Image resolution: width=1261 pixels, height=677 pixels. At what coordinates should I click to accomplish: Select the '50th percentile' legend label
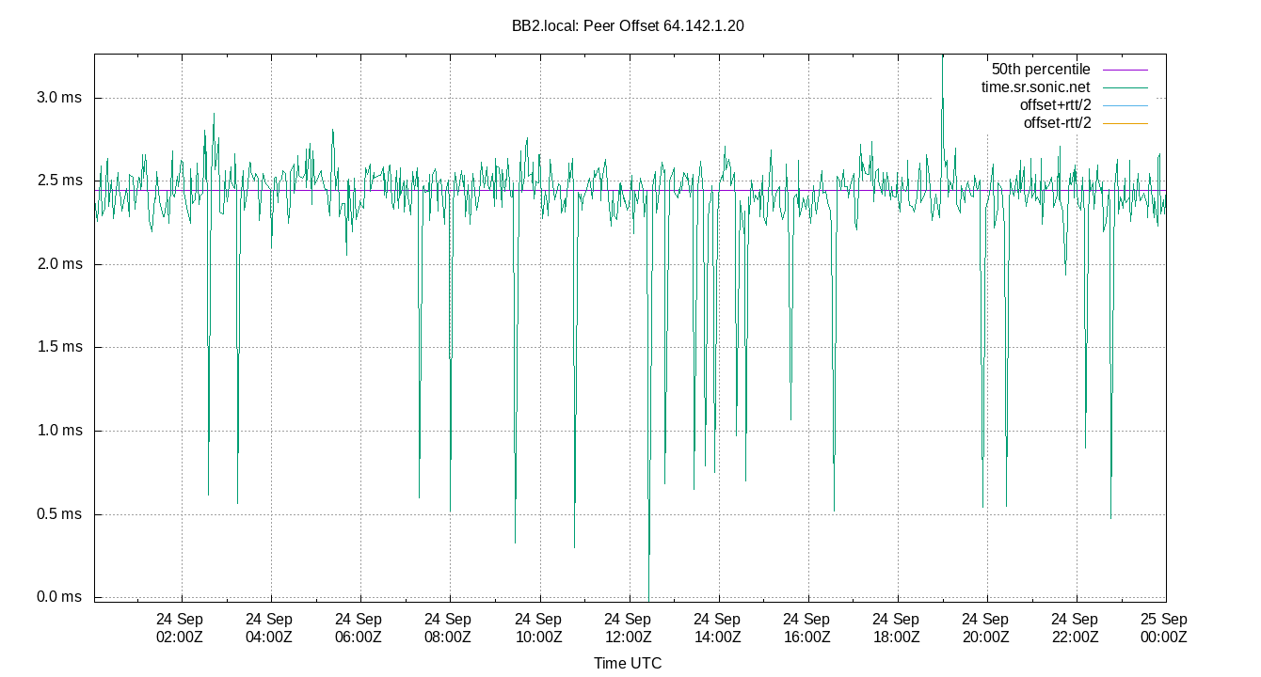1041,70
